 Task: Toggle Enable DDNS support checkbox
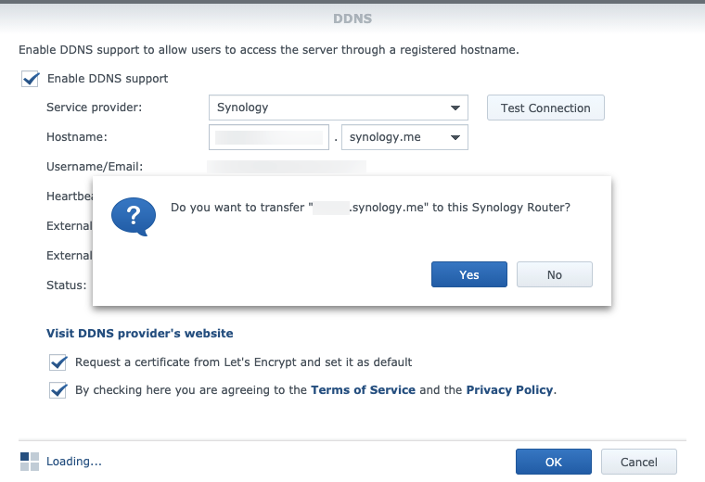(x=31, y=79)
